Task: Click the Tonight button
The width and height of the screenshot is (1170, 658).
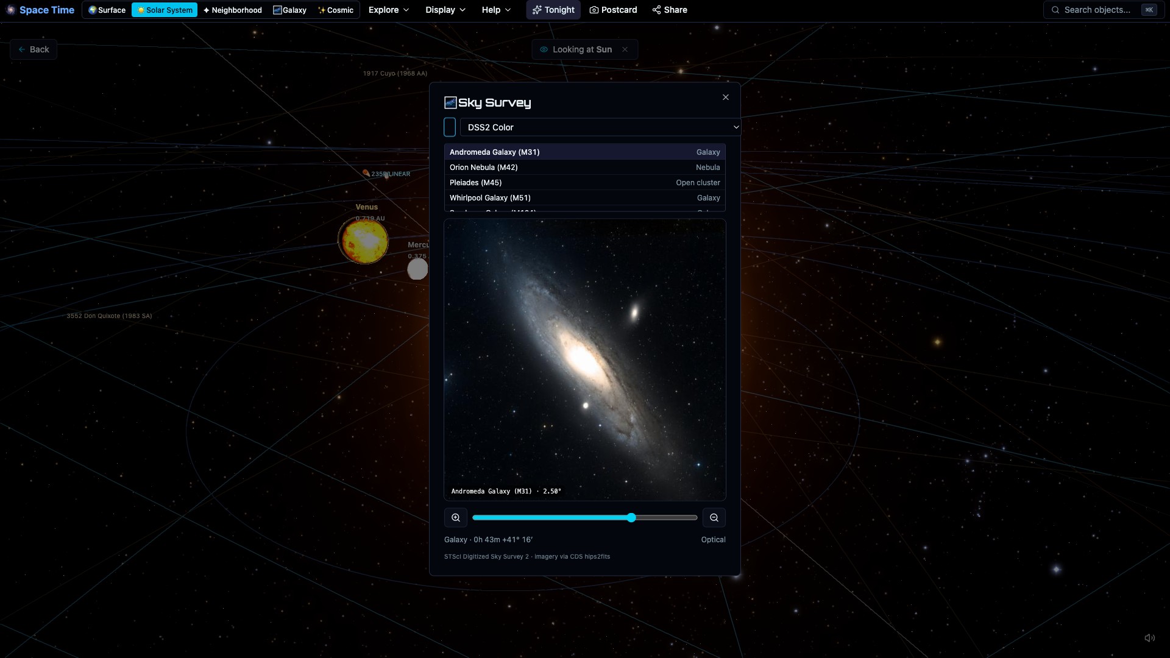Action: point(553,10)
